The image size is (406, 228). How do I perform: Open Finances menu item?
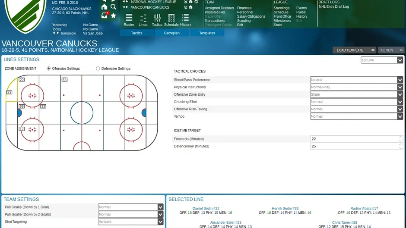(x=244, y=8)
